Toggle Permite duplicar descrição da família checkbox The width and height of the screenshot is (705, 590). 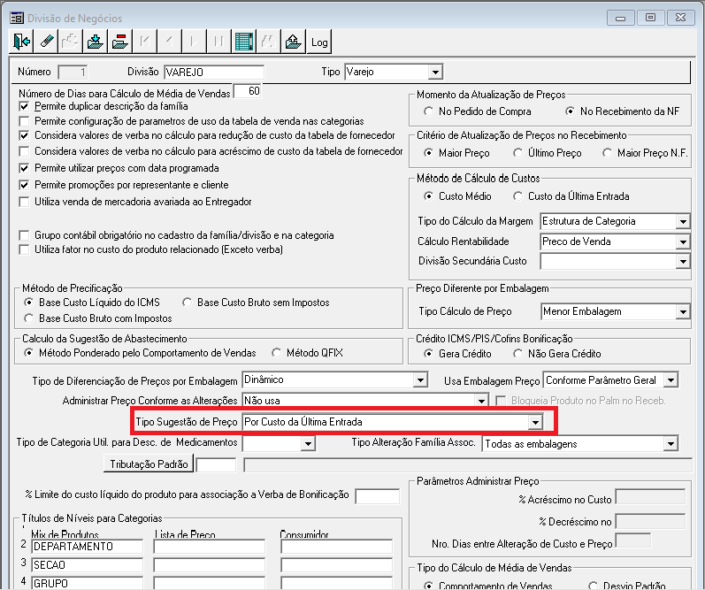24,106
